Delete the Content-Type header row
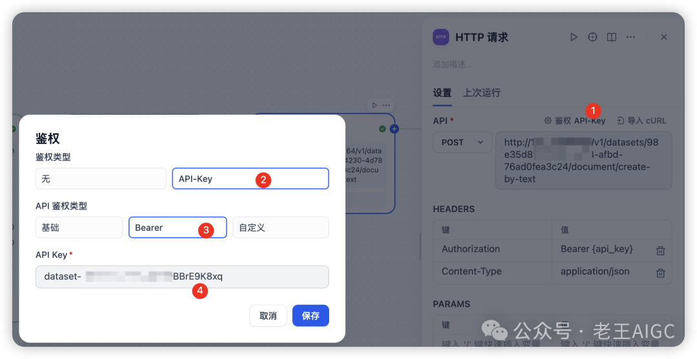The width and height of the screenshot is (697, 359). tap(661, 273)
